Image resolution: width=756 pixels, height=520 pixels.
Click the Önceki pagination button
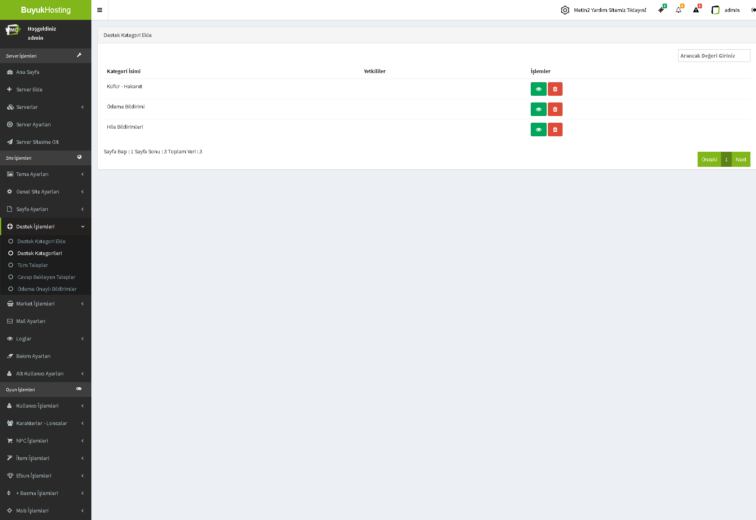pos(709,159)
